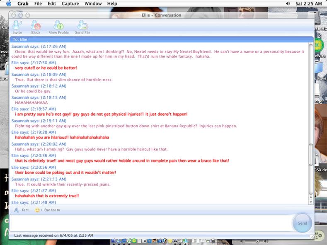Click "Ellie says: (2:20:36 AM)" header
Screen dimensions: 327x245
(34, 155)
